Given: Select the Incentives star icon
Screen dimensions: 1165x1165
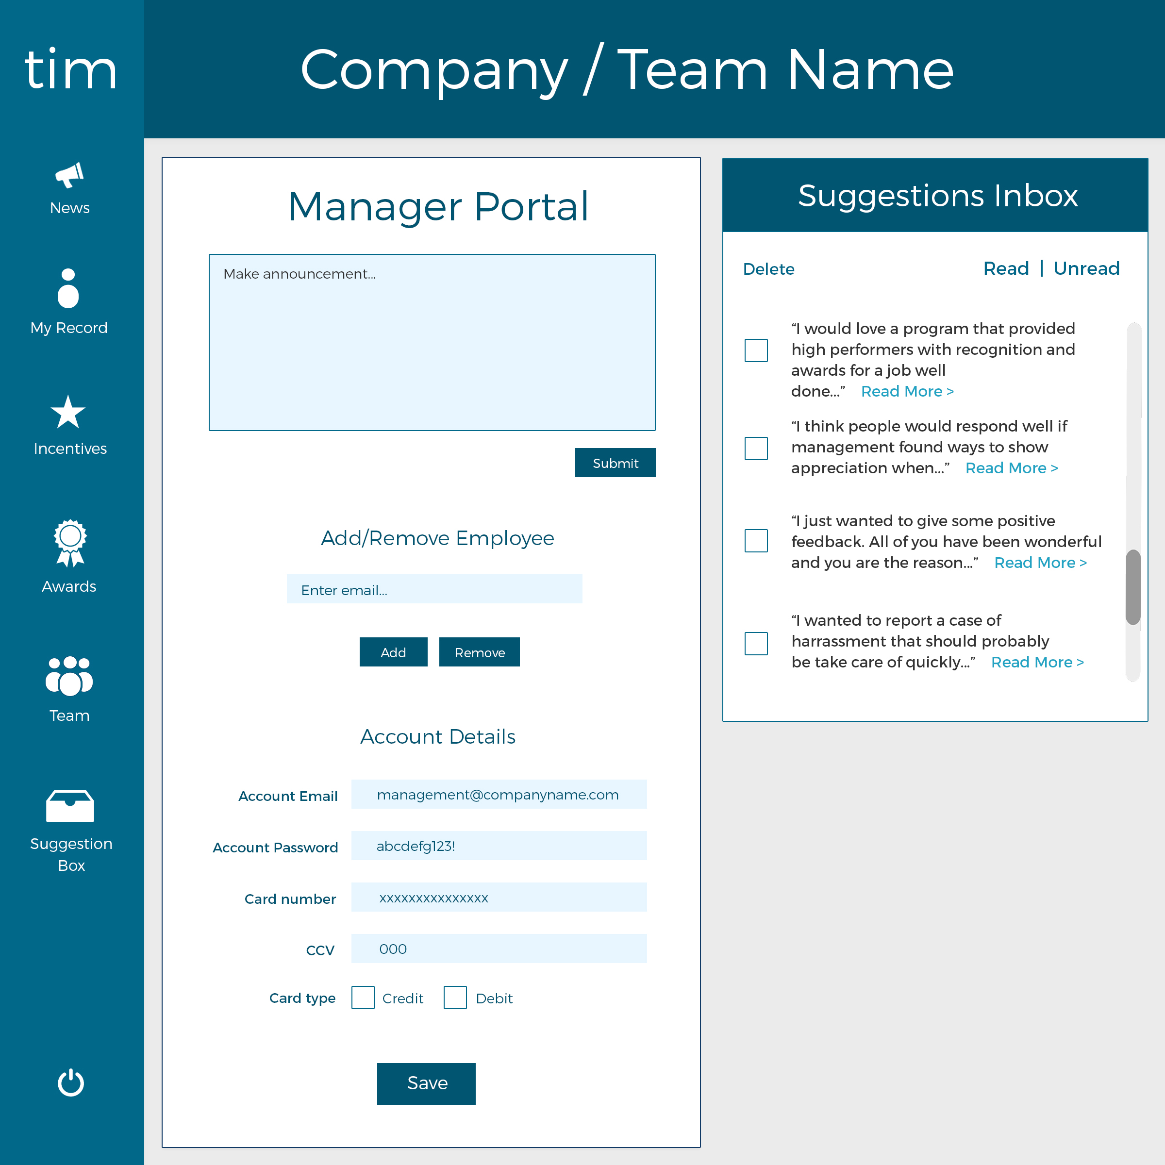Looking at the screenshot, I should point(68,413).
